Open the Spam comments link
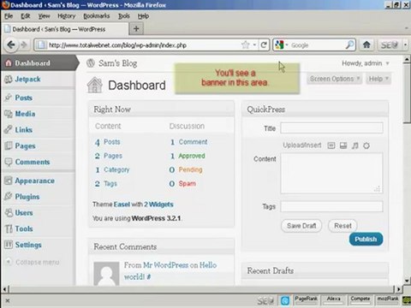The width and height of the screenshot is (411, 308). pyautogui.click(x=188, y=183)
